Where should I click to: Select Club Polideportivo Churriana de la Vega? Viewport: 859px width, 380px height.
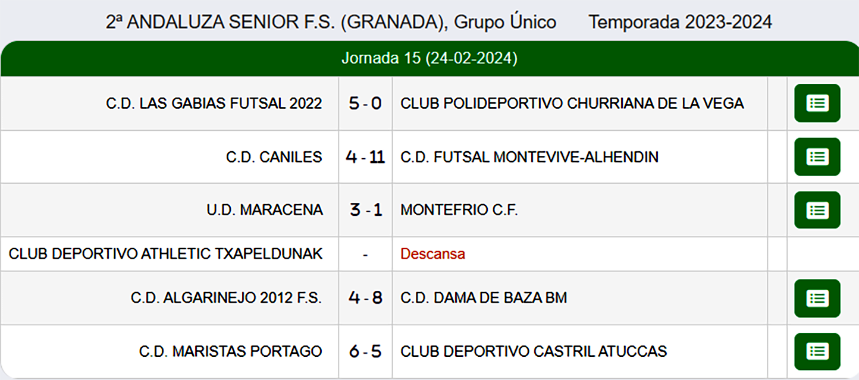pyautogui.click(x=572, y=103)
